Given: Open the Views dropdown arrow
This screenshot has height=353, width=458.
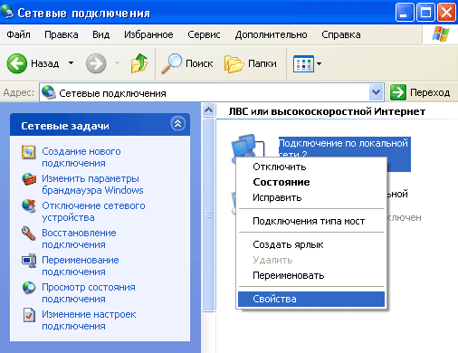Looking at the screenshot, I should [x=319, y=63].
